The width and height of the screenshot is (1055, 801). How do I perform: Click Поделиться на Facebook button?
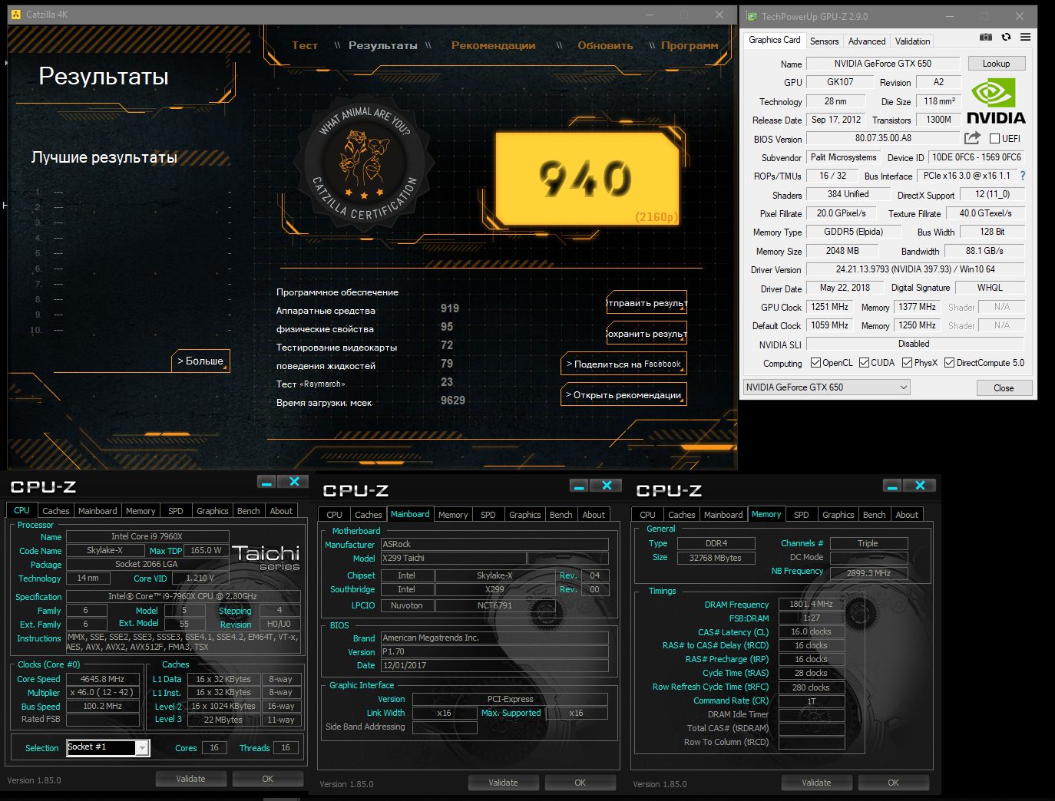623,364
